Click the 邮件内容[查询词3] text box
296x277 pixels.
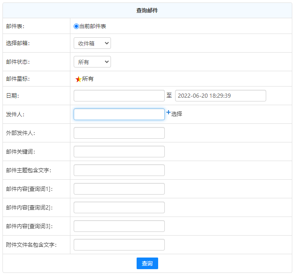[x=119, y=226]
